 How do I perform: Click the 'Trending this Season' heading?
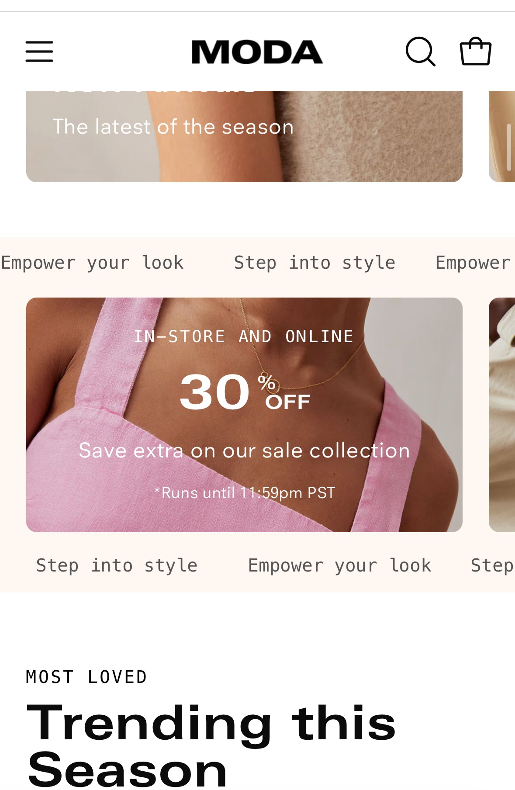(x=211, y=745)
